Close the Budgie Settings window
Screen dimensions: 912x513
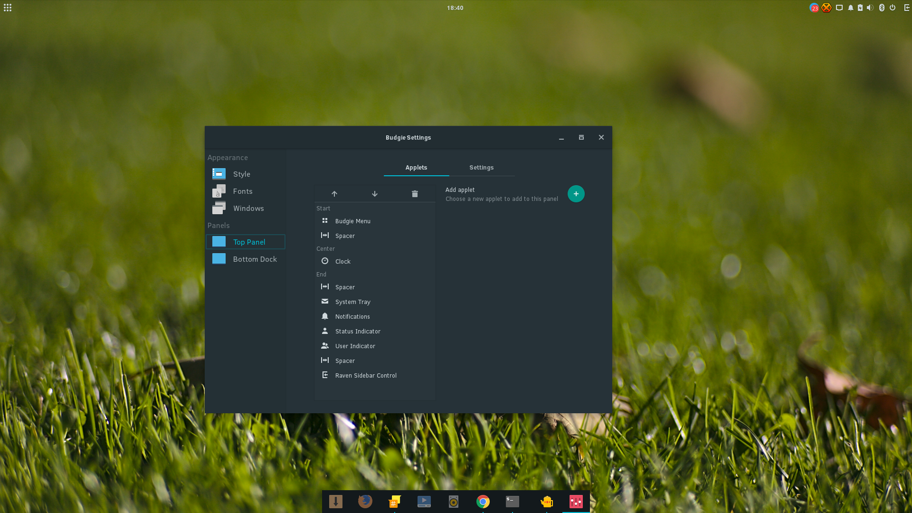pos(601,138)
